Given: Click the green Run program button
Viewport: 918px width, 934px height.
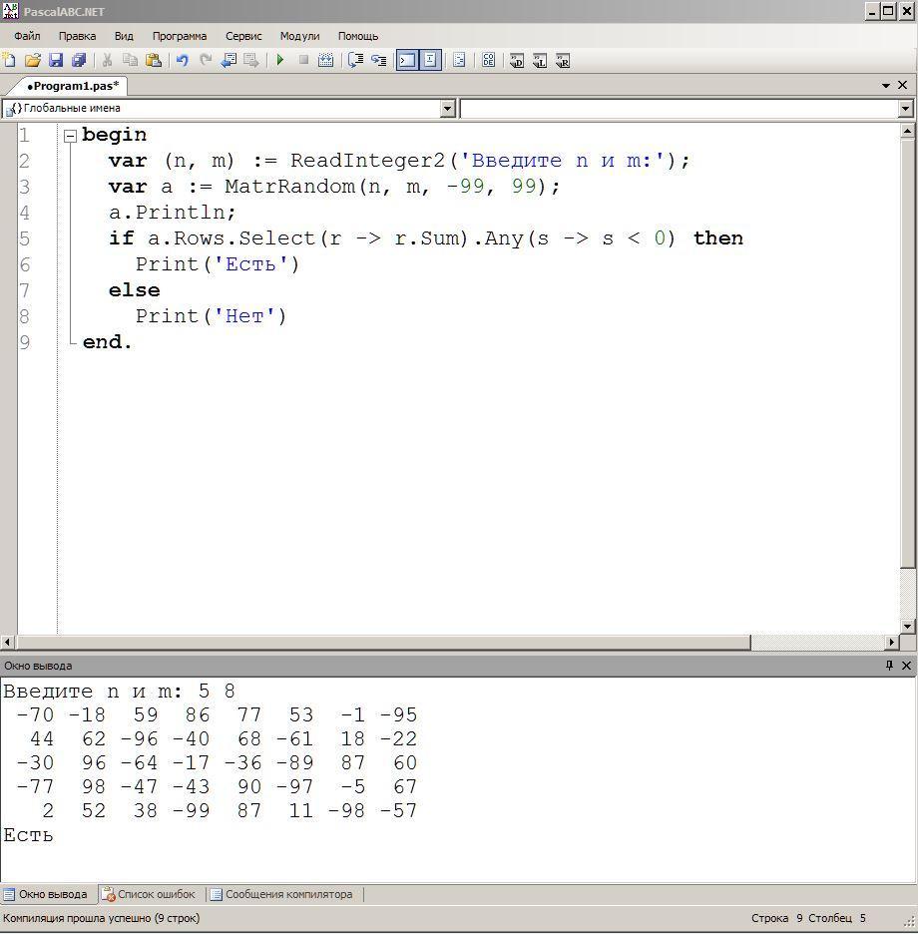Looking at the screenshot, I should pos(280,60).
